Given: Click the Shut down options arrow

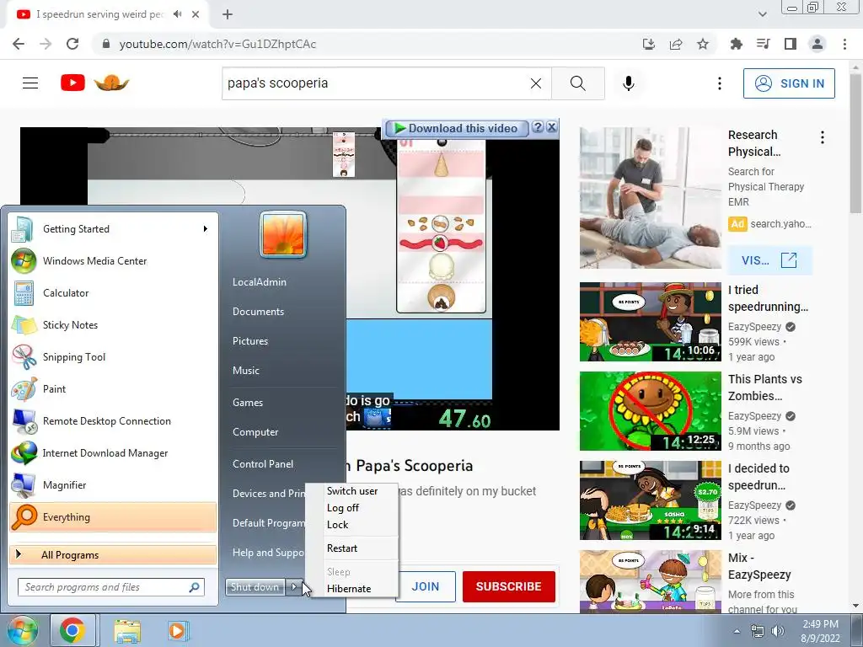Looking at the screenshot, I should (x=293, y=587).
